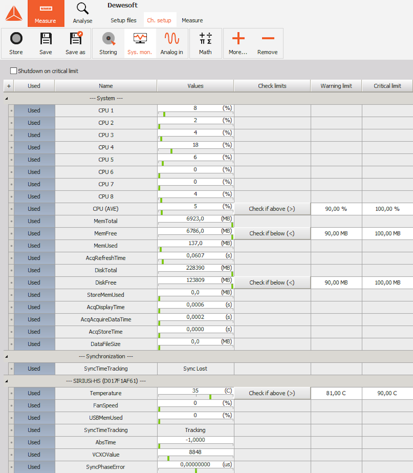Viewport: 413px width, 473px height.
Task: Click the MemTotal value bar
Action: [196, 224]
